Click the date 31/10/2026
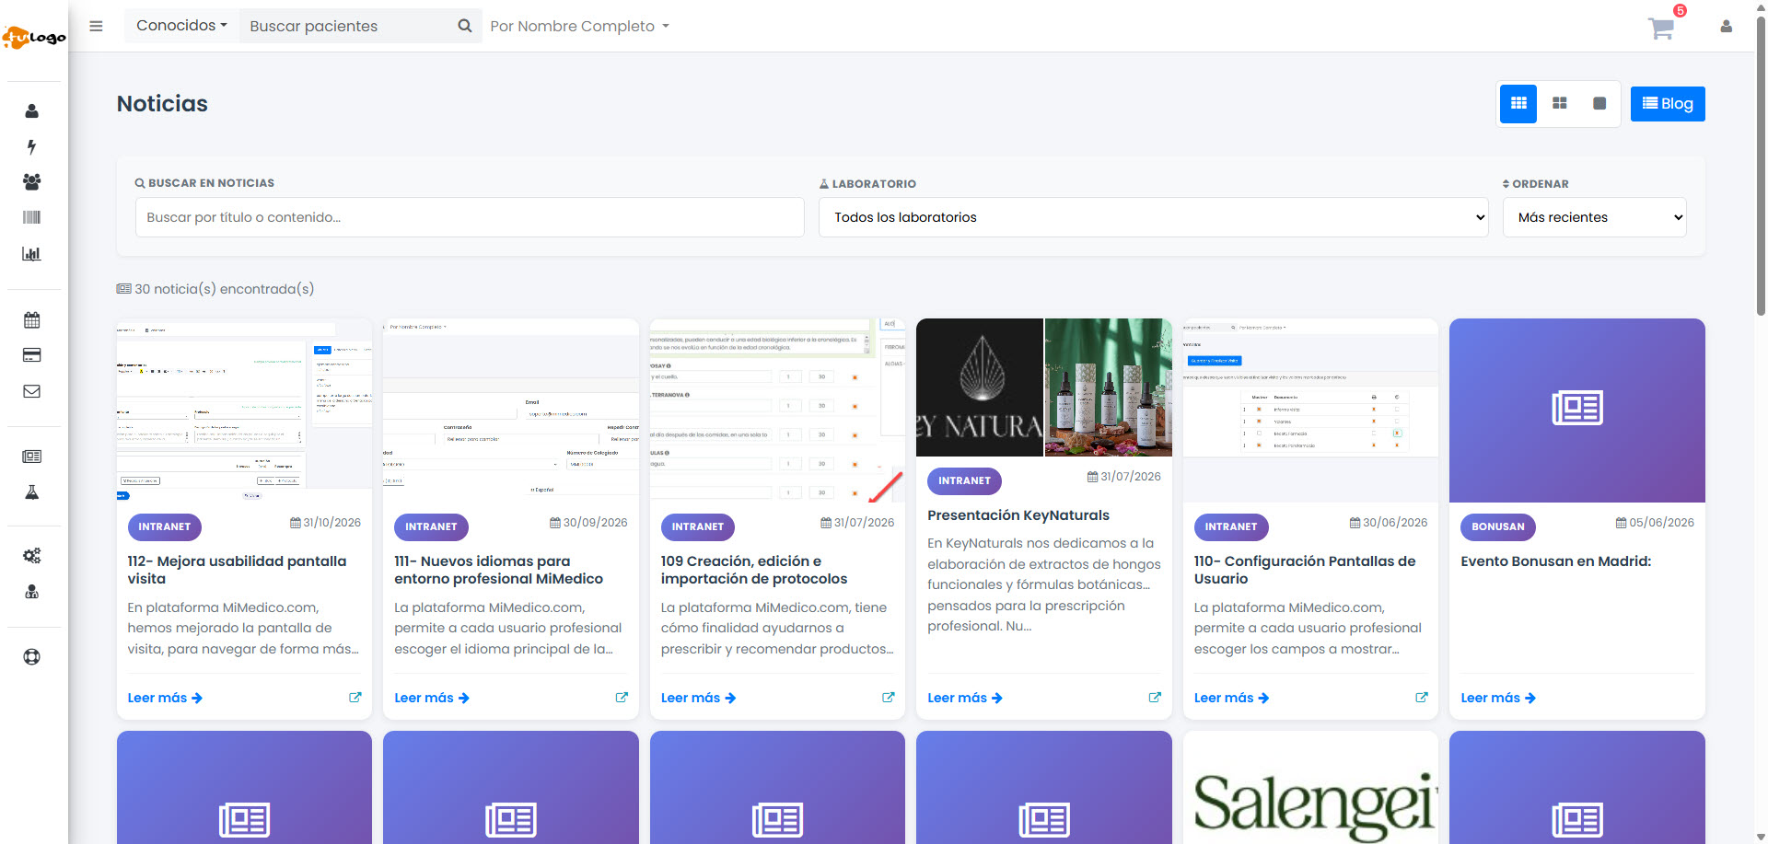 tap(326, 523)
